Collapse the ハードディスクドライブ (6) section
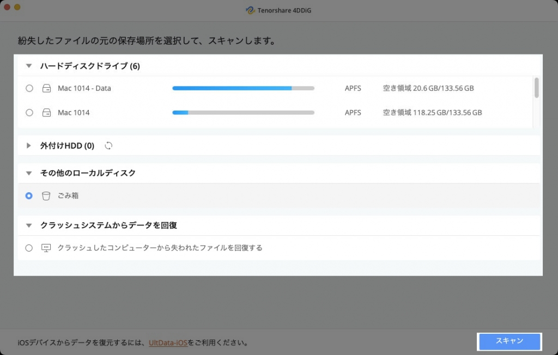The image size is (558, 355). point(28,65)
